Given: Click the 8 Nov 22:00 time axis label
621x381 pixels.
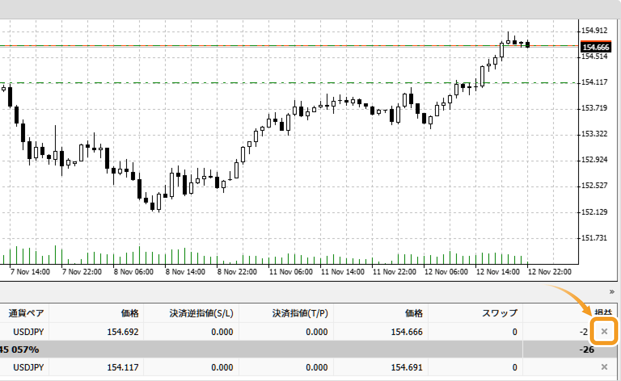Looking at the screenshot, I should [237, 272].
